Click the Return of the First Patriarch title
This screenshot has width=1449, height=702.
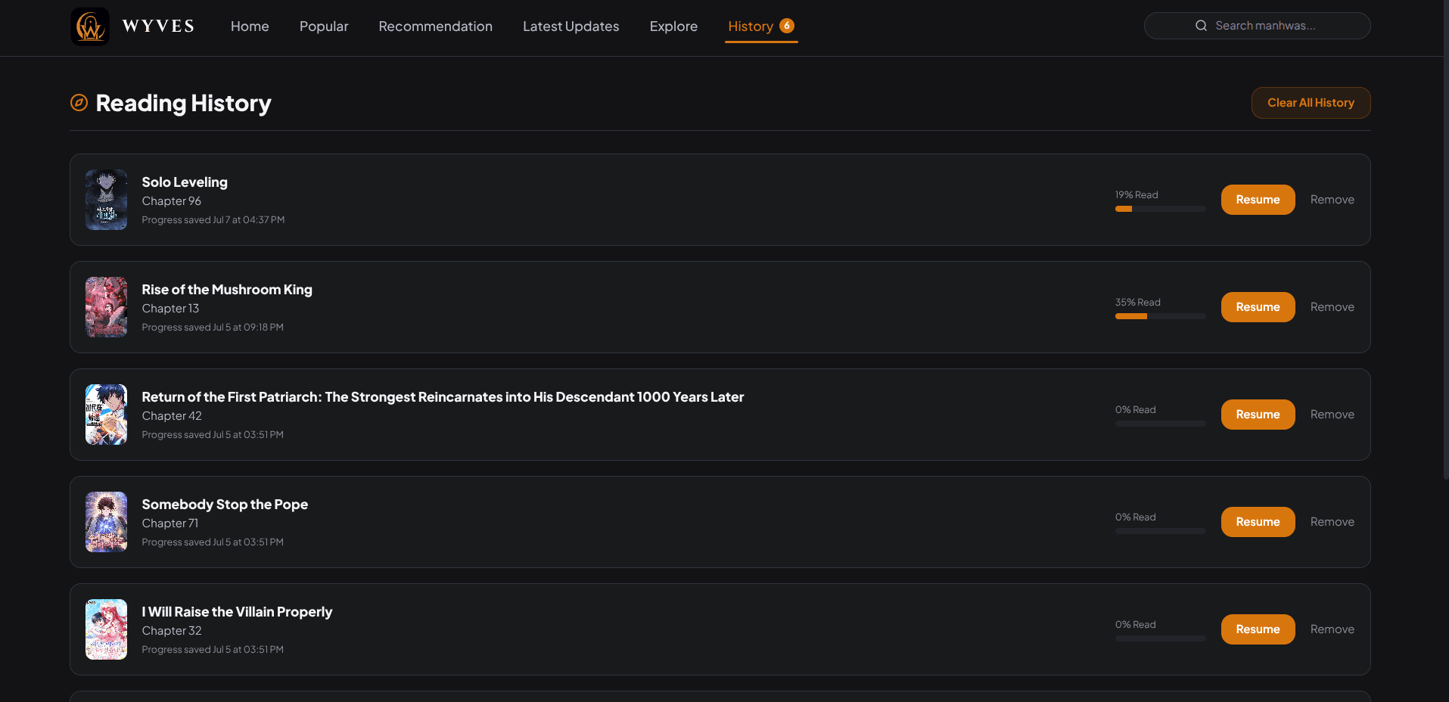pyautogui.click(x=443, y=397)
